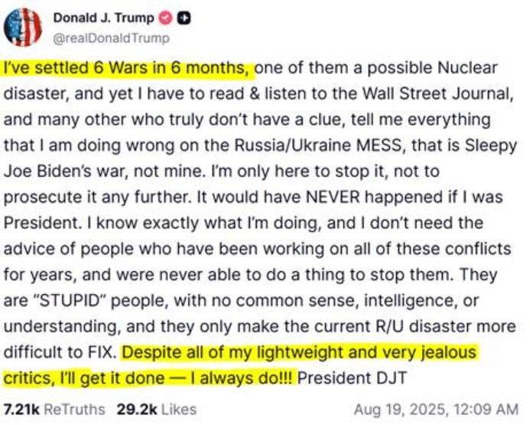View the 29.2k Likes list

pos(157,410)
